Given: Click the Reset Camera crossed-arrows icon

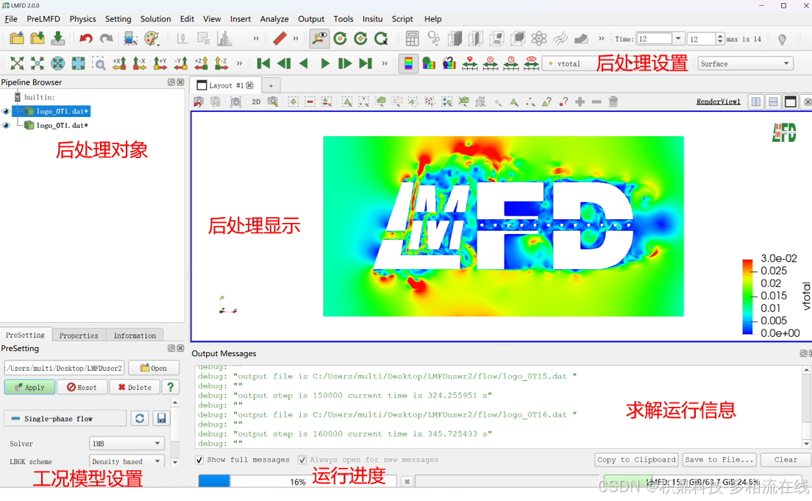Looking at the screenshot, I should coord(17,63).
